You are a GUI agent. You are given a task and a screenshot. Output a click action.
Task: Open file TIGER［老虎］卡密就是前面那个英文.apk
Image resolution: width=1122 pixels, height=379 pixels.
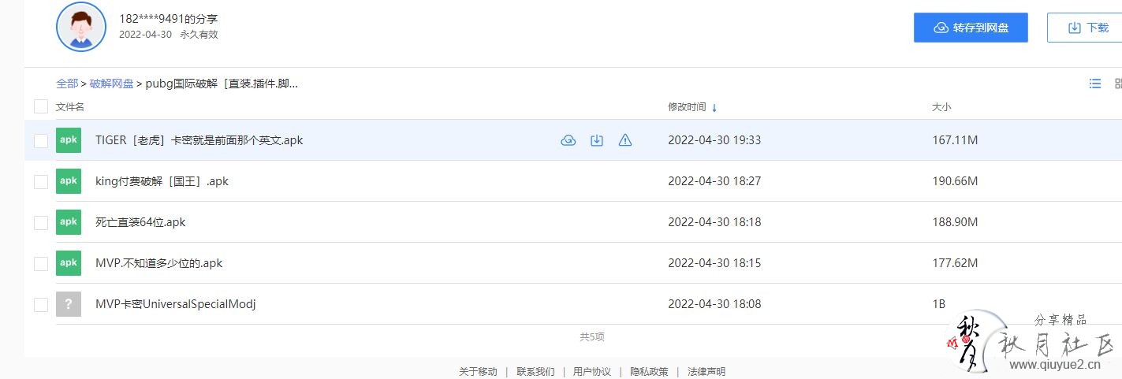click(x=199, y=140)
